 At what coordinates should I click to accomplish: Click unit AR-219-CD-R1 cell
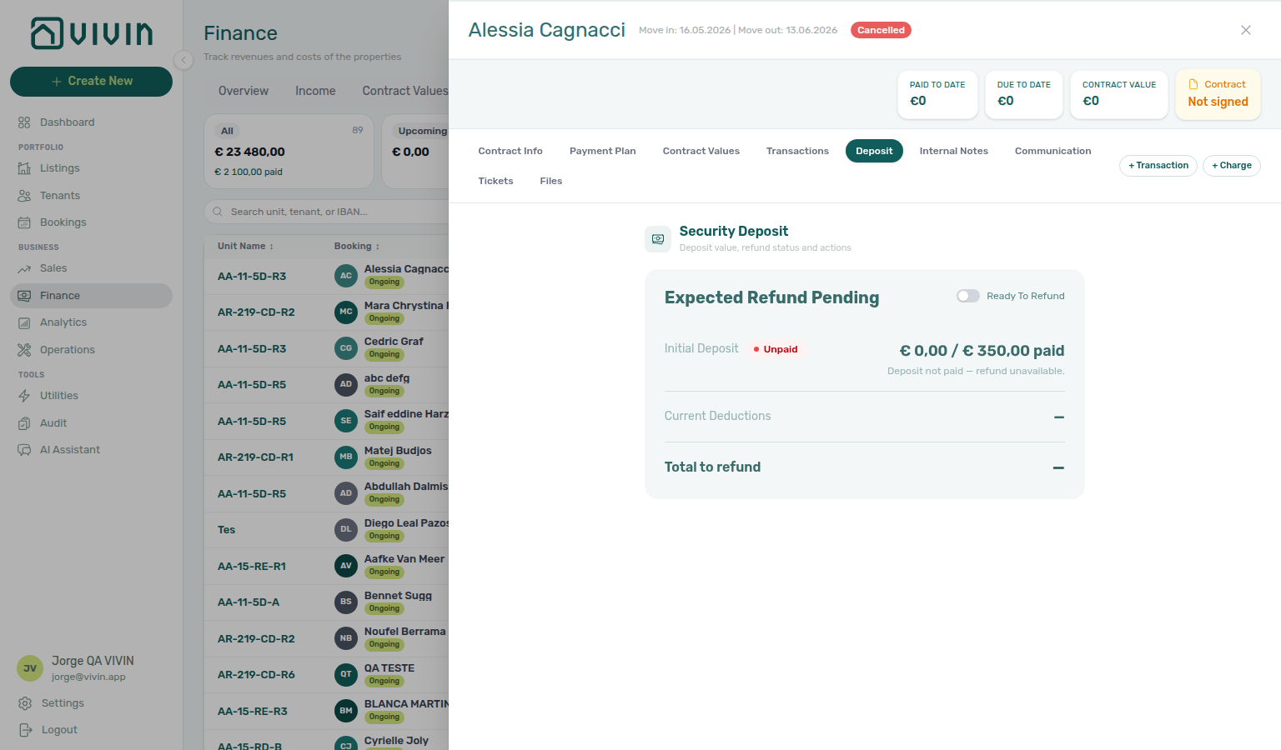pos(255,457)
